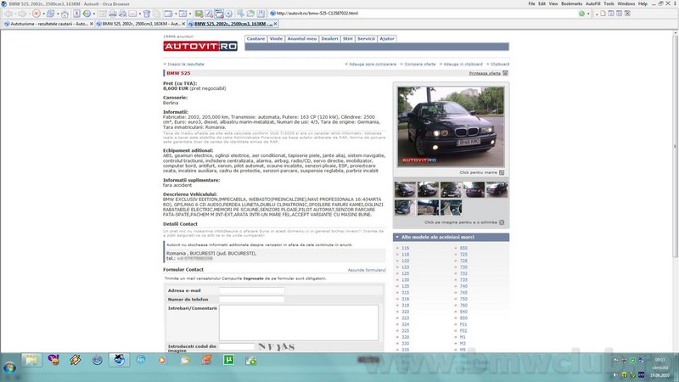Viewport: 679px width, 382px height.
Task: Open dropdown arrow next to Stop button
Action: (x=43, y=14)
